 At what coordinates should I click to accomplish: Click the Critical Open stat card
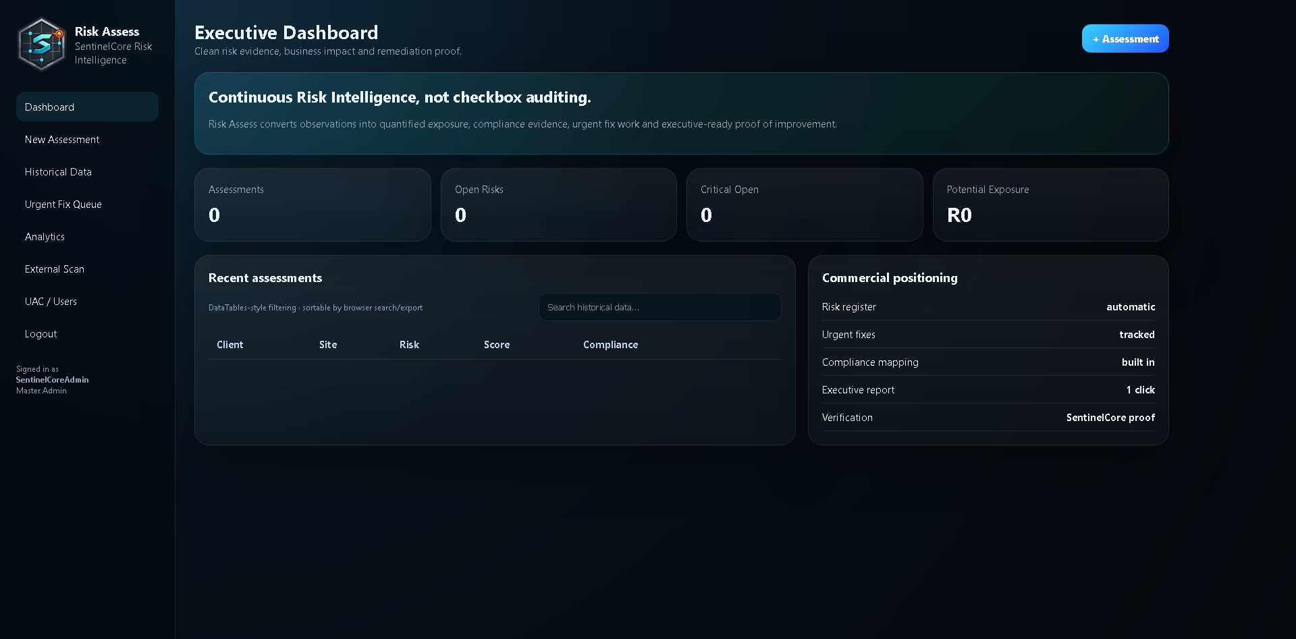point(805,205)
